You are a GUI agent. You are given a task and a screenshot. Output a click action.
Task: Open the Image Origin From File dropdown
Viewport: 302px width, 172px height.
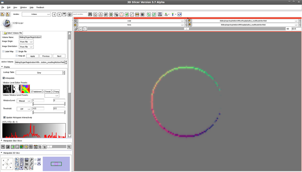click(26, 42)
